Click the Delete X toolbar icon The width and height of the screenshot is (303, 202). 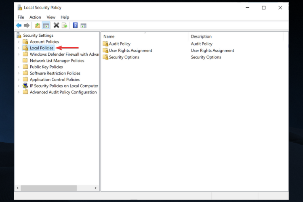point(56,25)
